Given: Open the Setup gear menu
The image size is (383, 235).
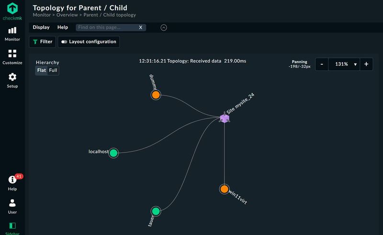Looking at the screenshot, I should (12, 77).
